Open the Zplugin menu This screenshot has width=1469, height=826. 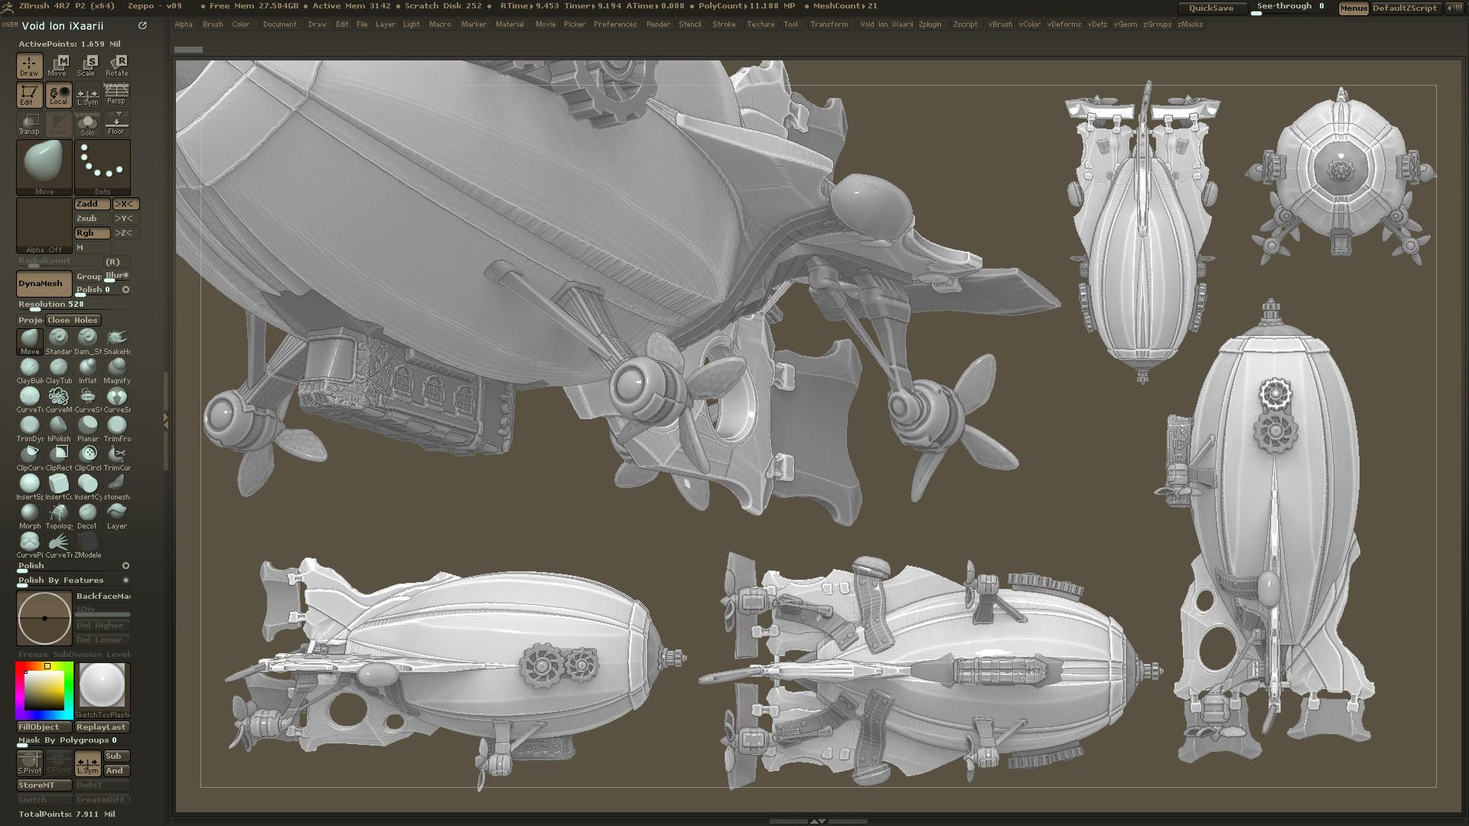(930, 24)
